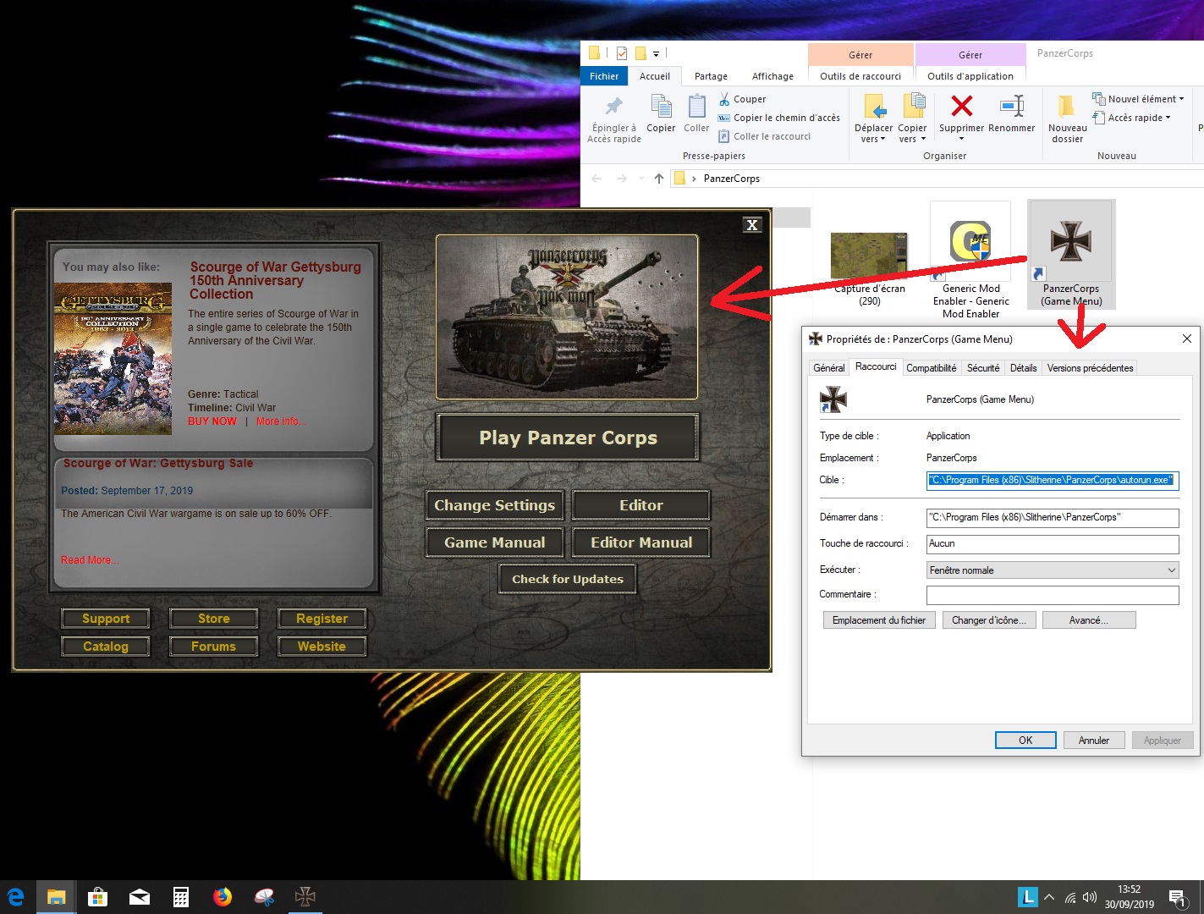
Task: Follow the BUY NOW link
Action: click(x=212, y=421)
